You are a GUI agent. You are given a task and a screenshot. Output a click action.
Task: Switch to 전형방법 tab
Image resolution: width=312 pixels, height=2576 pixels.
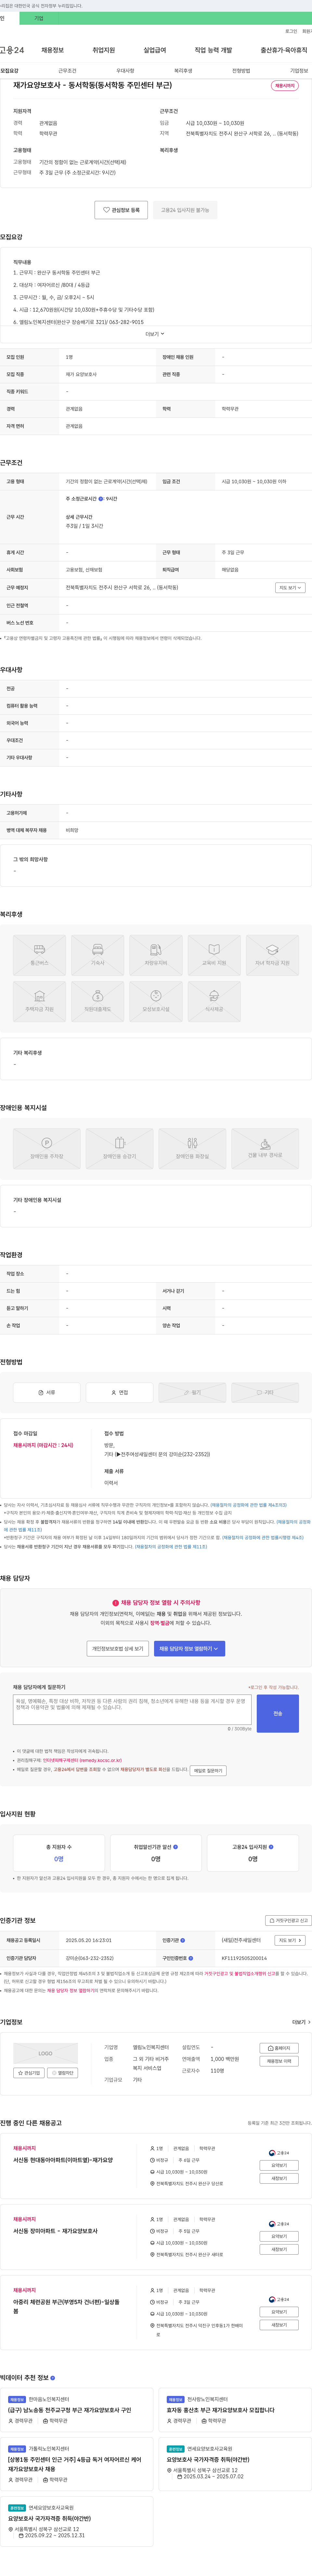(x=241, y=71)
